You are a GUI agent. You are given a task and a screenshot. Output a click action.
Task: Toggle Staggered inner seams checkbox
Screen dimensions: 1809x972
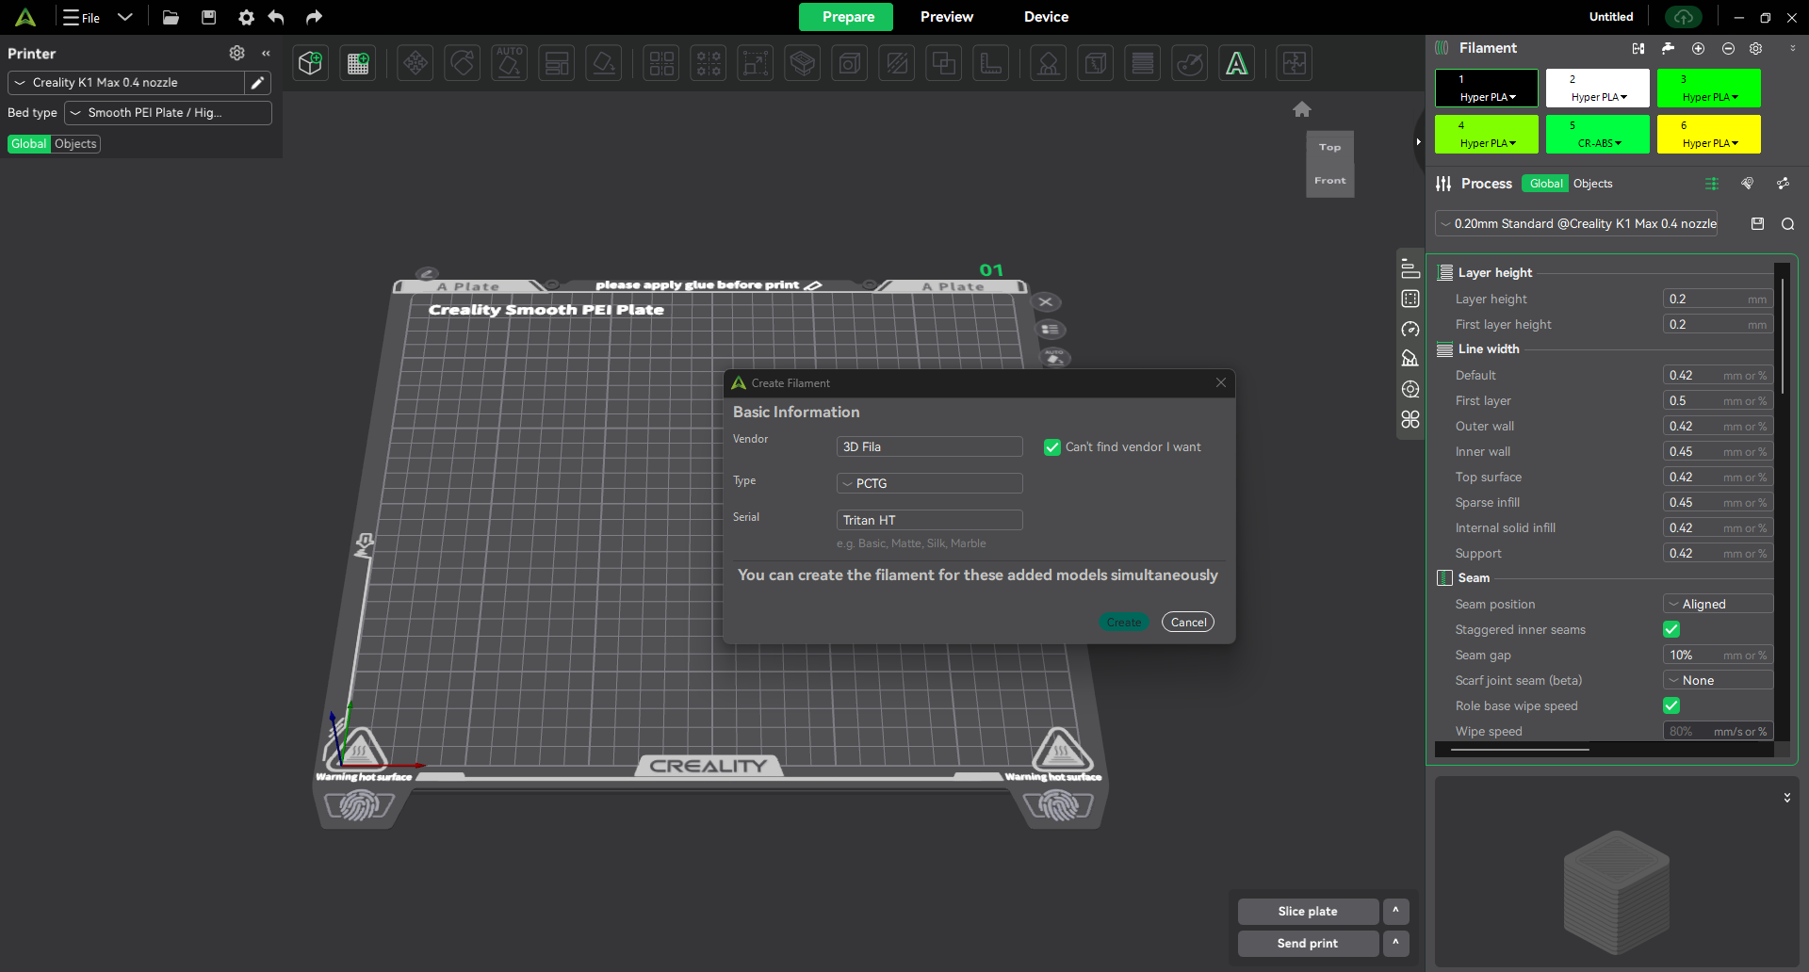[x=1671, y=629]
